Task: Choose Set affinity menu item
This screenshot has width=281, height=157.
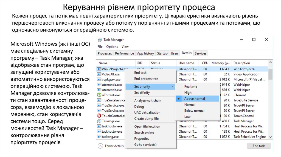Action: click(x=151, y=92)
